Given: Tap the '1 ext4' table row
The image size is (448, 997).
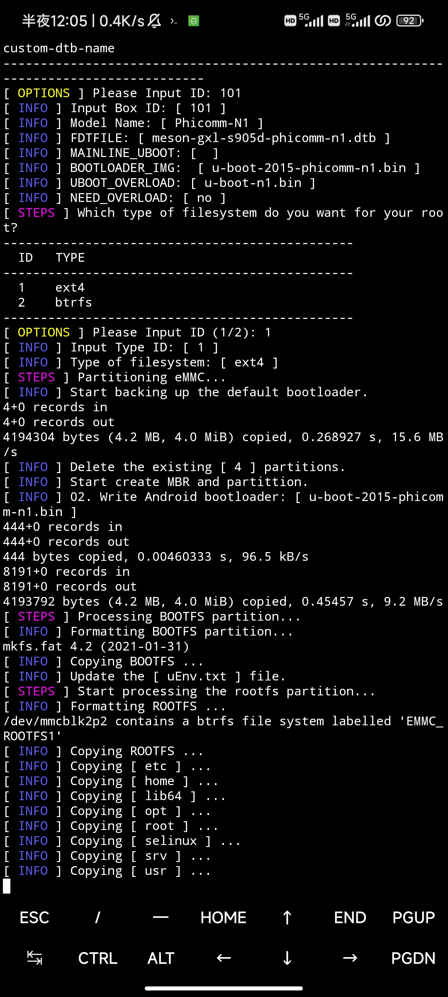Looking at the screenshot, I should click(x=51, y=287).
